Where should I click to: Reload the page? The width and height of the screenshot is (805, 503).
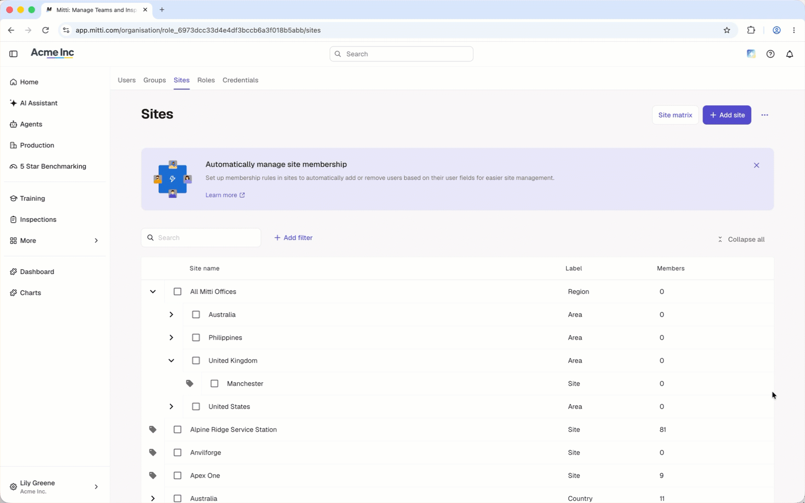46,30
